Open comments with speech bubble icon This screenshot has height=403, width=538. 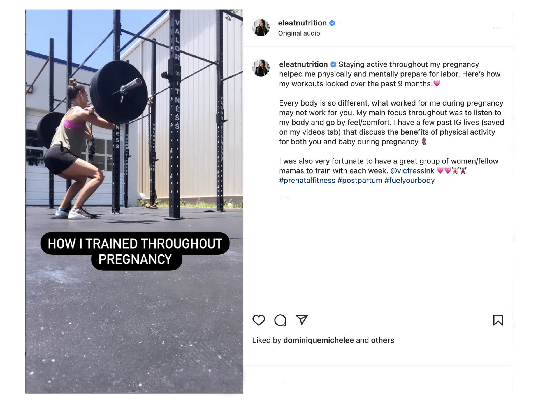[x=280, y=320]
